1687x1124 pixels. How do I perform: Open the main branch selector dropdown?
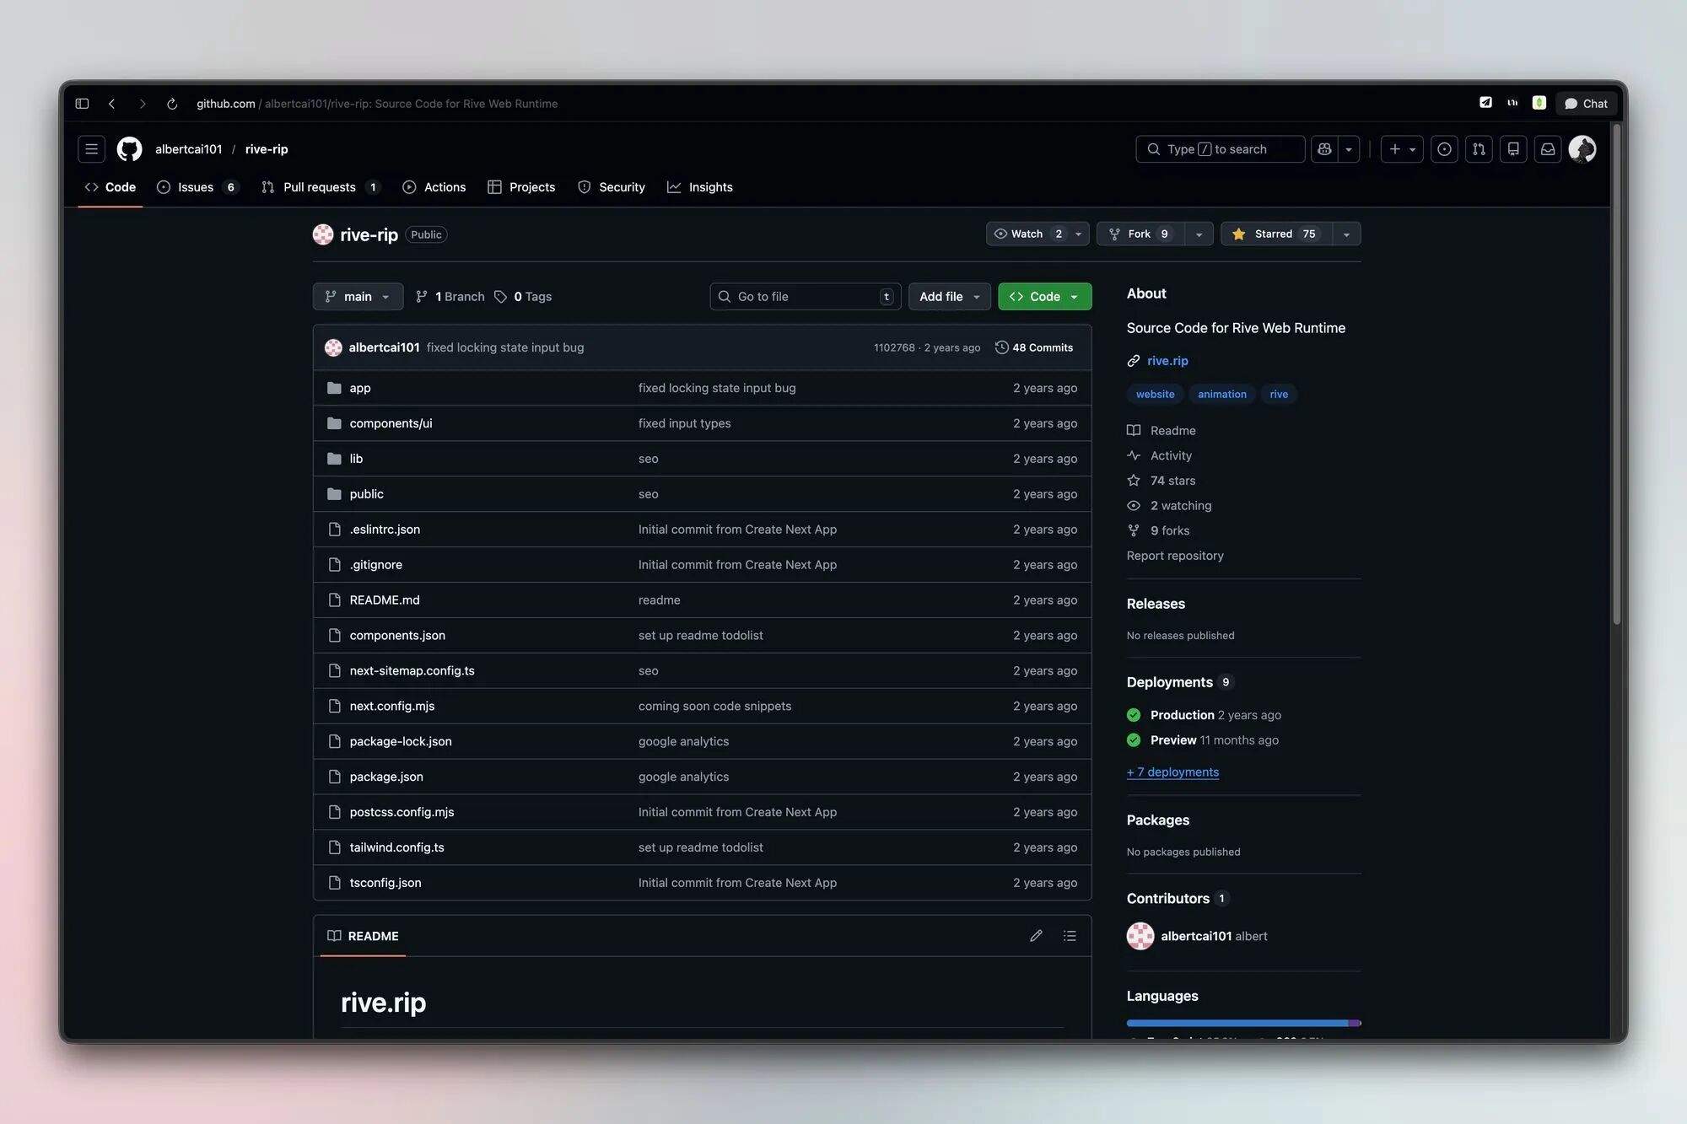tap(358, 297)
